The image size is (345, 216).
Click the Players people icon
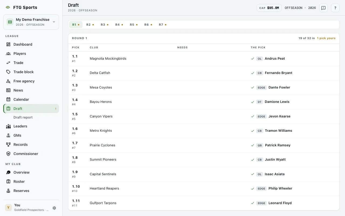[8, 53]
